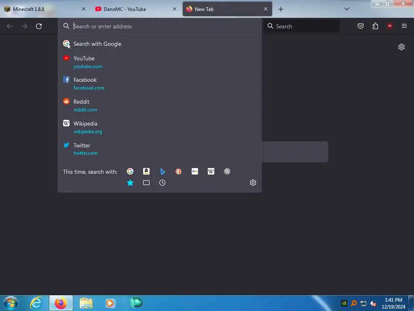Open new tab page customize gear
This screenshot has width=414, height=311.
click(x=401, y=47)
